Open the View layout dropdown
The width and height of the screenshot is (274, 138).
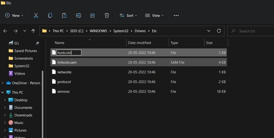click(x=154, y=16)
